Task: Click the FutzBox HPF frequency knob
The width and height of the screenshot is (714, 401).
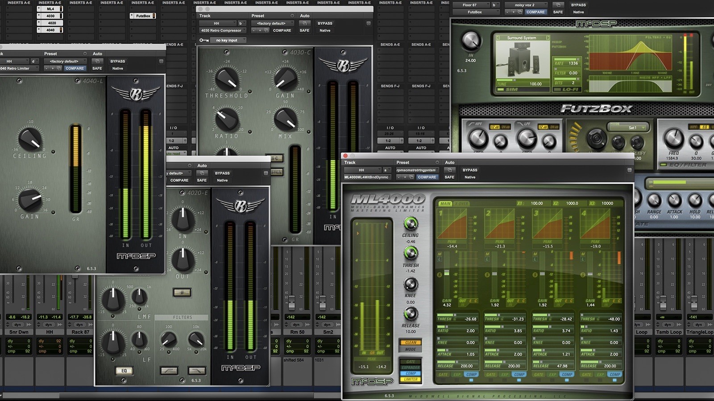Action: 478,138
